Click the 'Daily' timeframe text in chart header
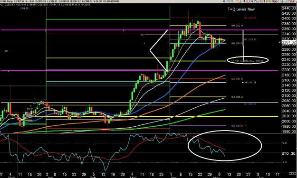This screenshot has width=297, height=178. pyautogui.click(x=10, y=1)
